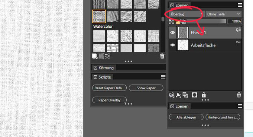Select the Körnung panel tab
The image size is (253, 137).
click(104, 68)
